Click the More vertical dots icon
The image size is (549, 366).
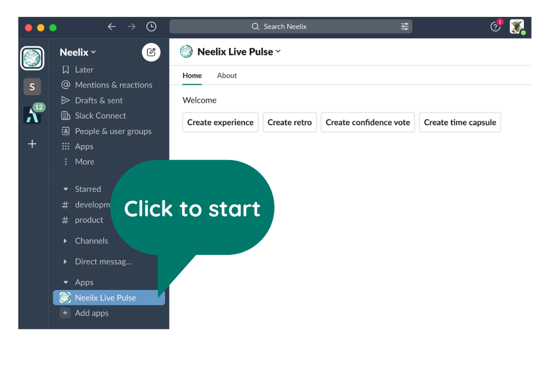point(66,161)
